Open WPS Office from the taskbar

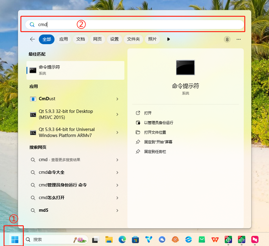coord(215,240)
